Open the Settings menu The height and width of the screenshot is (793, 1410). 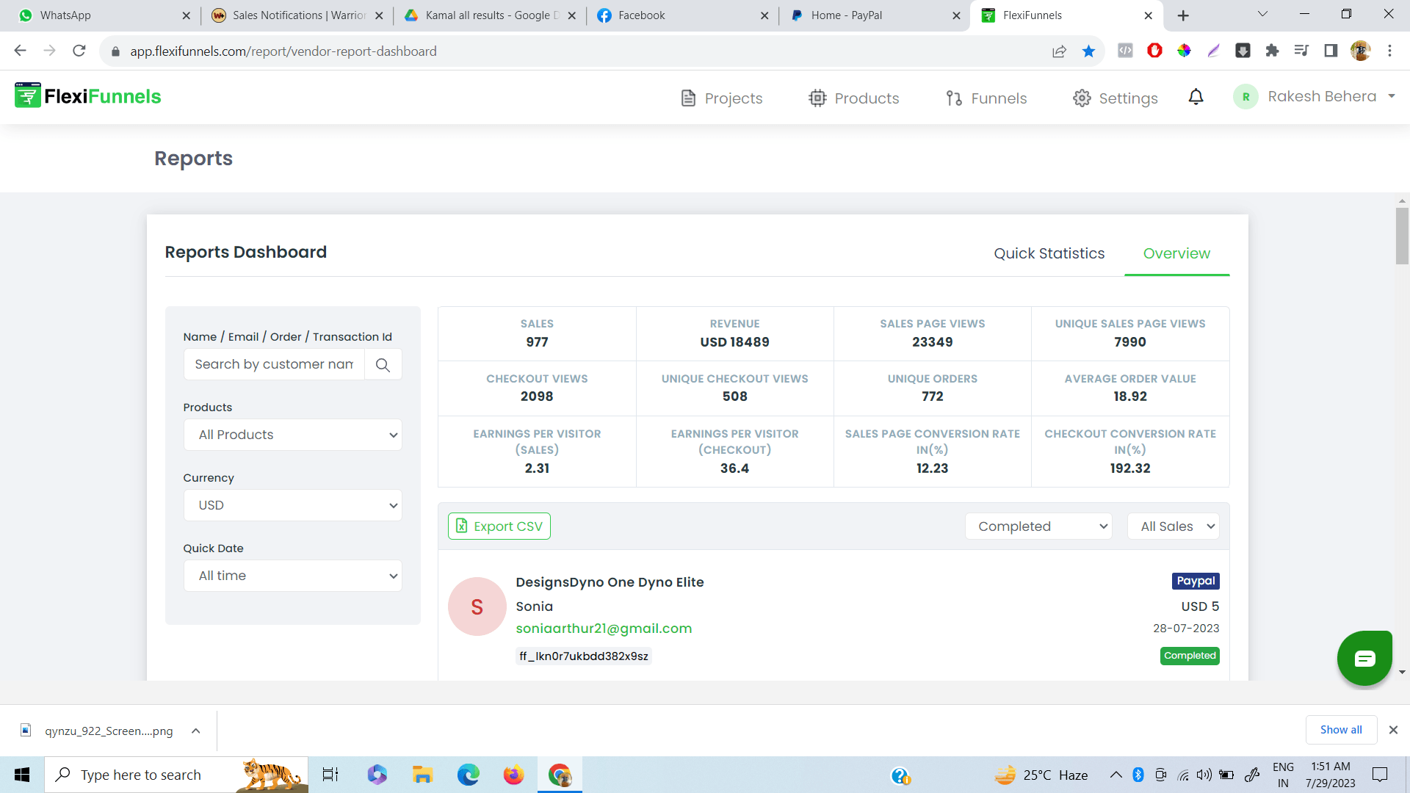click(x=1115, y=98)
